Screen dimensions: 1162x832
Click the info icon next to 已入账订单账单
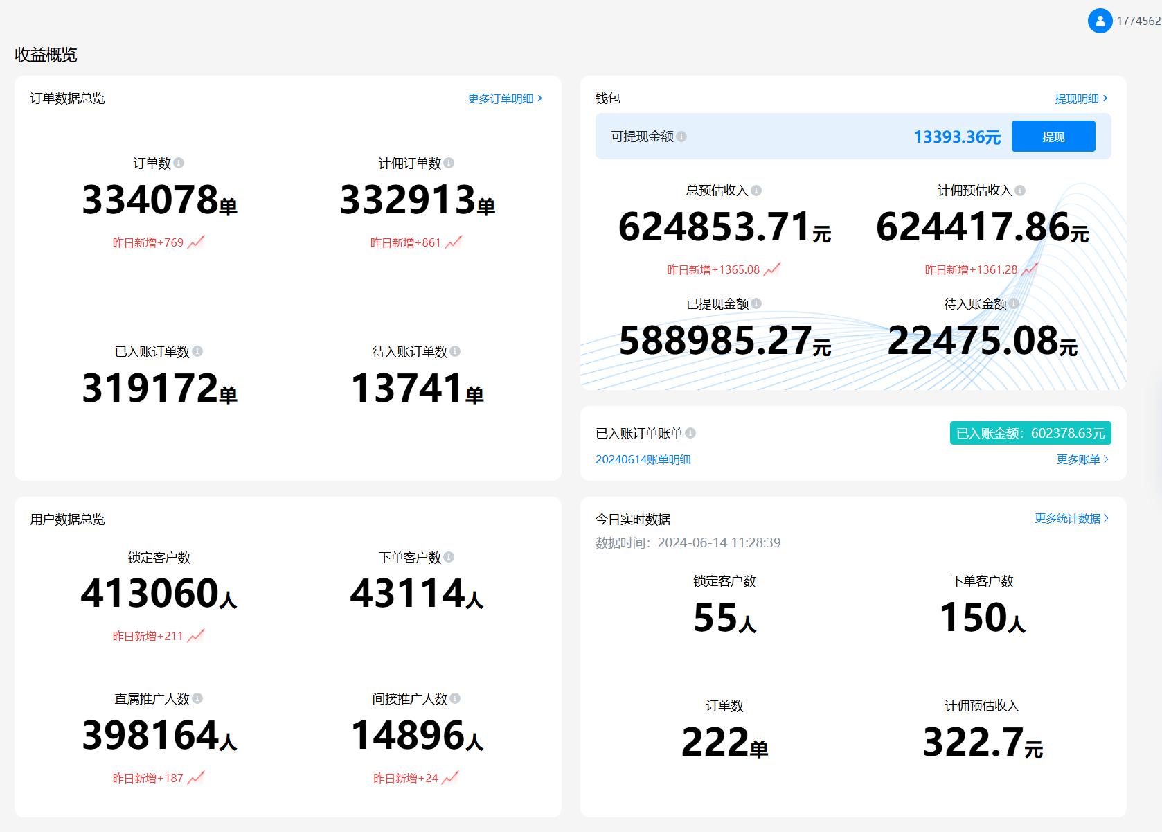pyautogui.click(x=690, y=433)
